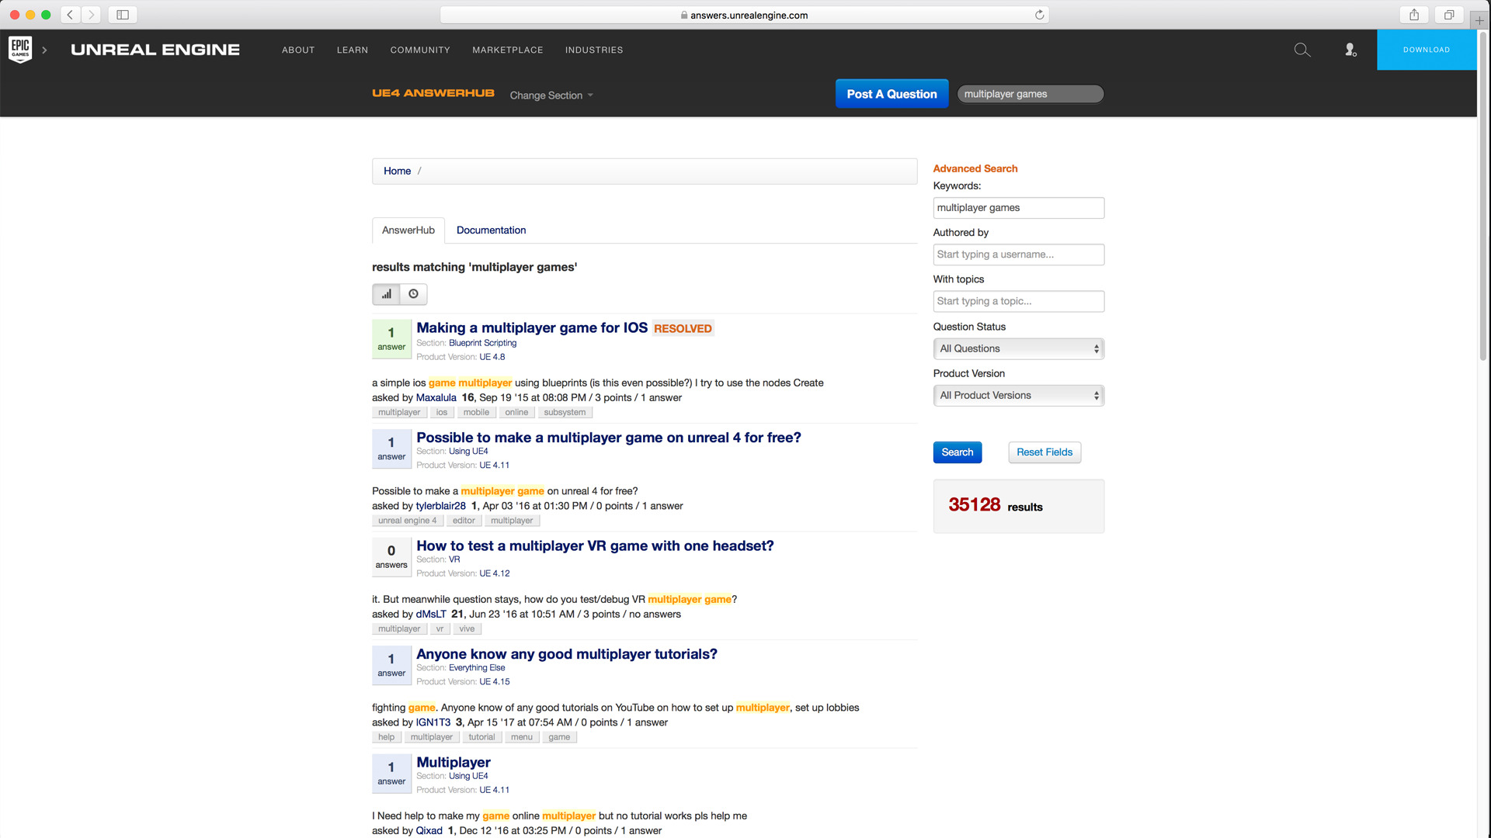Viewport: 1491px width, 838px height.
Task: Show the Safari sidebar icon
Action: [x=122, y=14]
